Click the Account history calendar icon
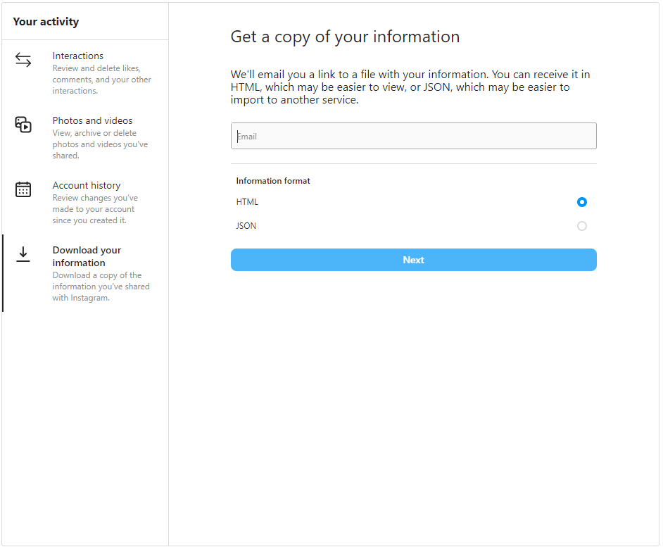 [23, 189]
